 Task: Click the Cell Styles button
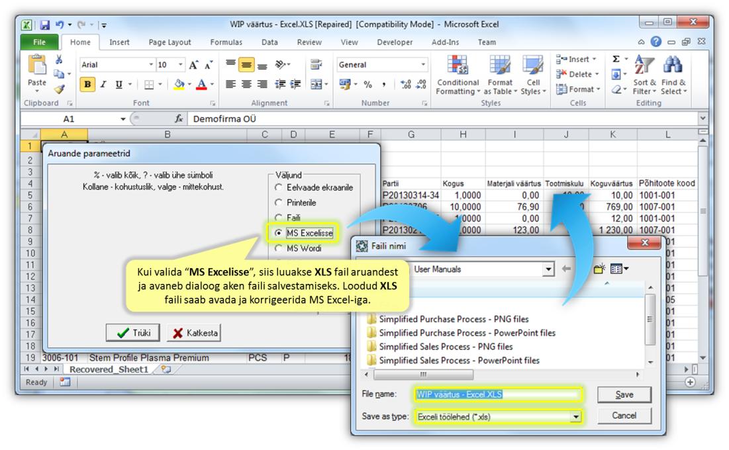pos(533,75)
